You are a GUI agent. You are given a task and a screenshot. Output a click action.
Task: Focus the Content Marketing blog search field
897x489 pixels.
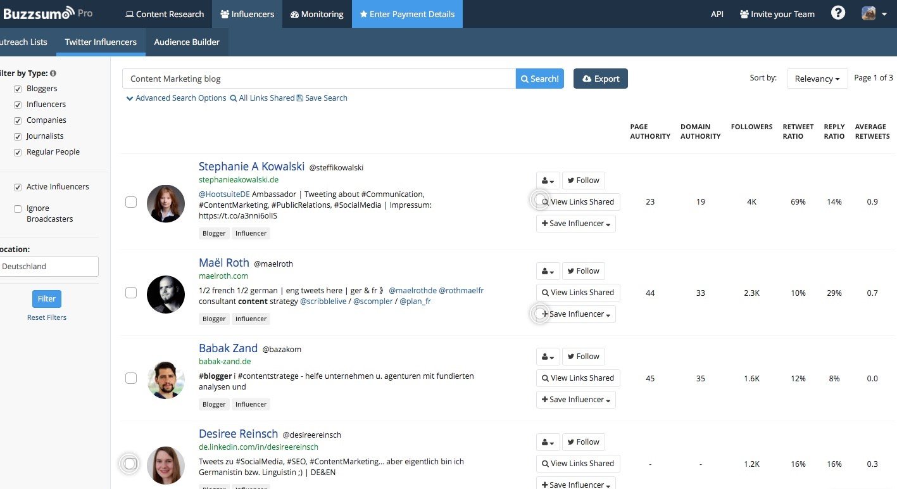pyautogui.click(x=319, y=79)
